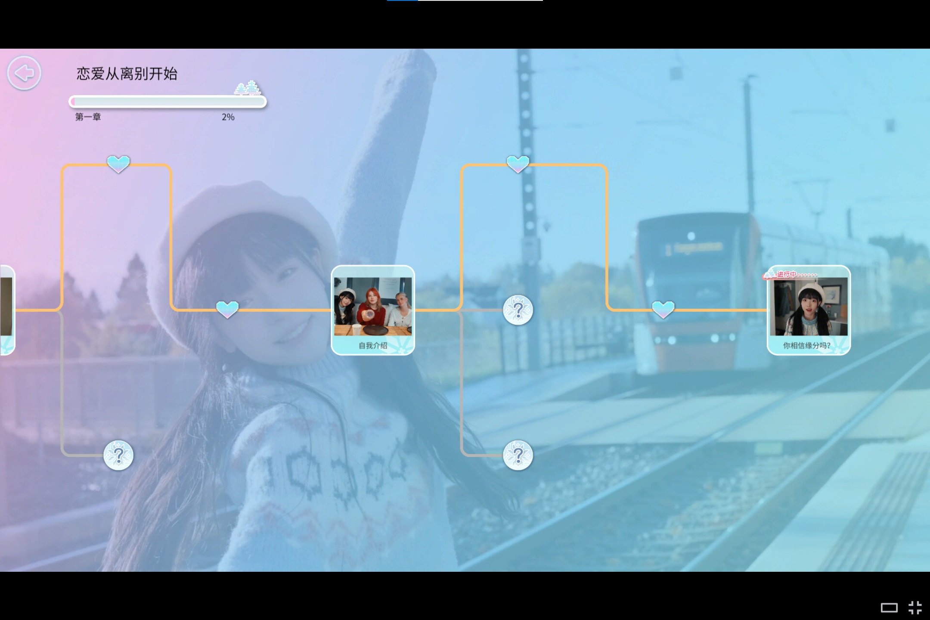Click the snowy tree marker on progress bar
Screen dimensions: 930x620
(x=248, y=88)
